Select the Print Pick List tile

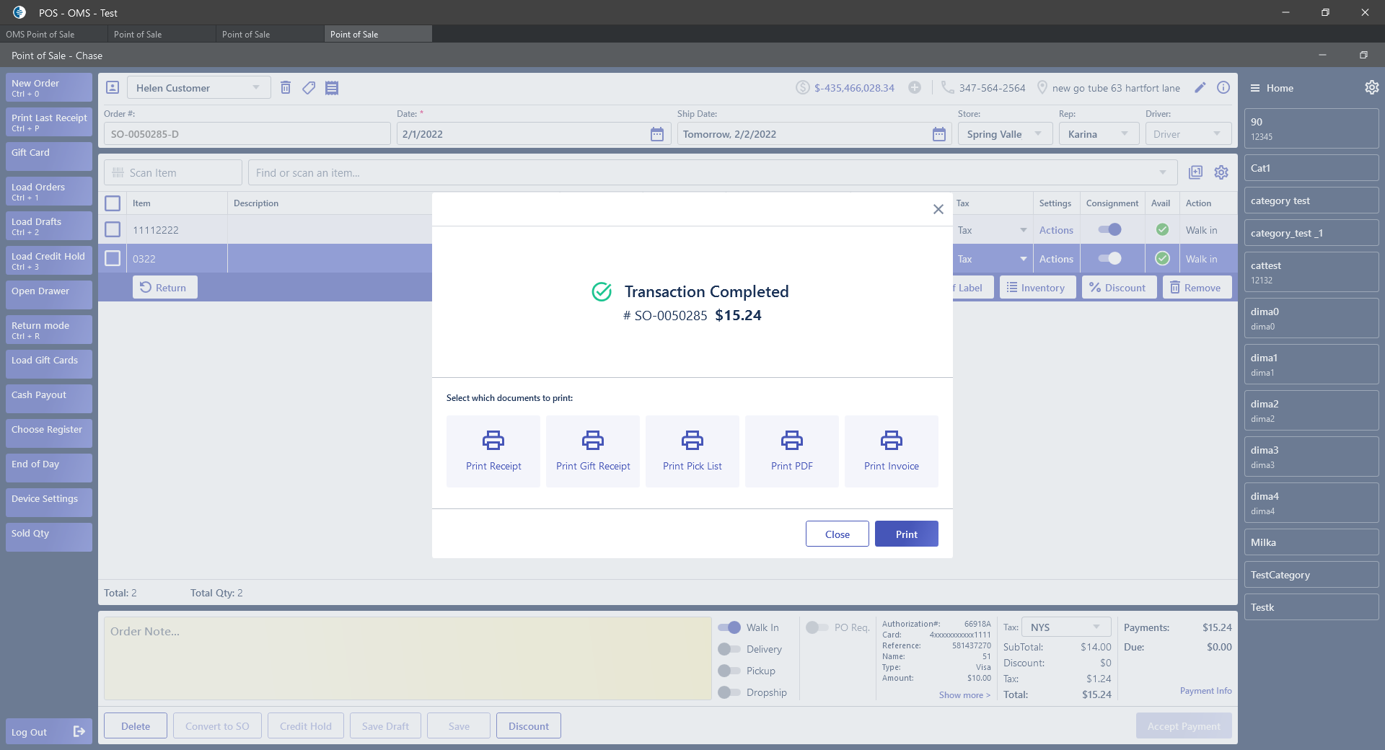692,451
